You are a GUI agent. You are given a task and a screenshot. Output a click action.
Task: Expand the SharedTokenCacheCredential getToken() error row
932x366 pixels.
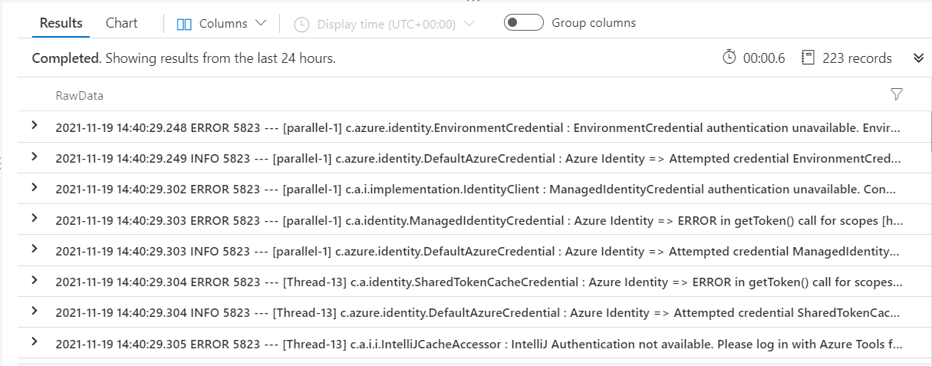35,280
